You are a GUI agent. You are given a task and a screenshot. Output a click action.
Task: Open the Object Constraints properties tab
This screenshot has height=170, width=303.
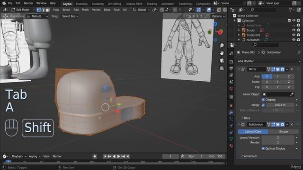231,132
